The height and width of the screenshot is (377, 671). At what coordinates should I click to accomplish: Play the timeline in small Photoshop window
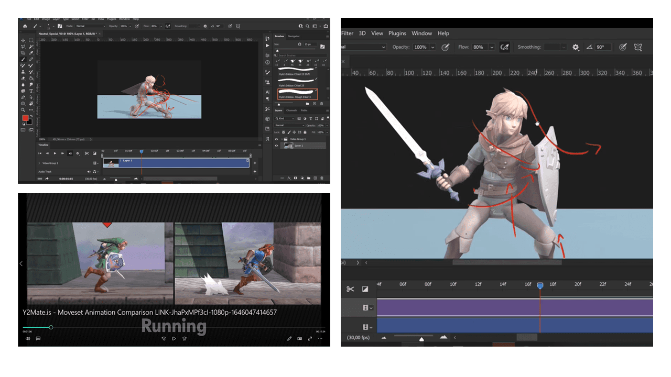pyautogui.click(x=55, y=153)
